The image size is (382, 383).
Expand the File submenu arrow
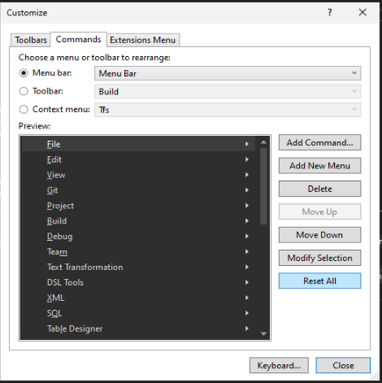(247, 144)
